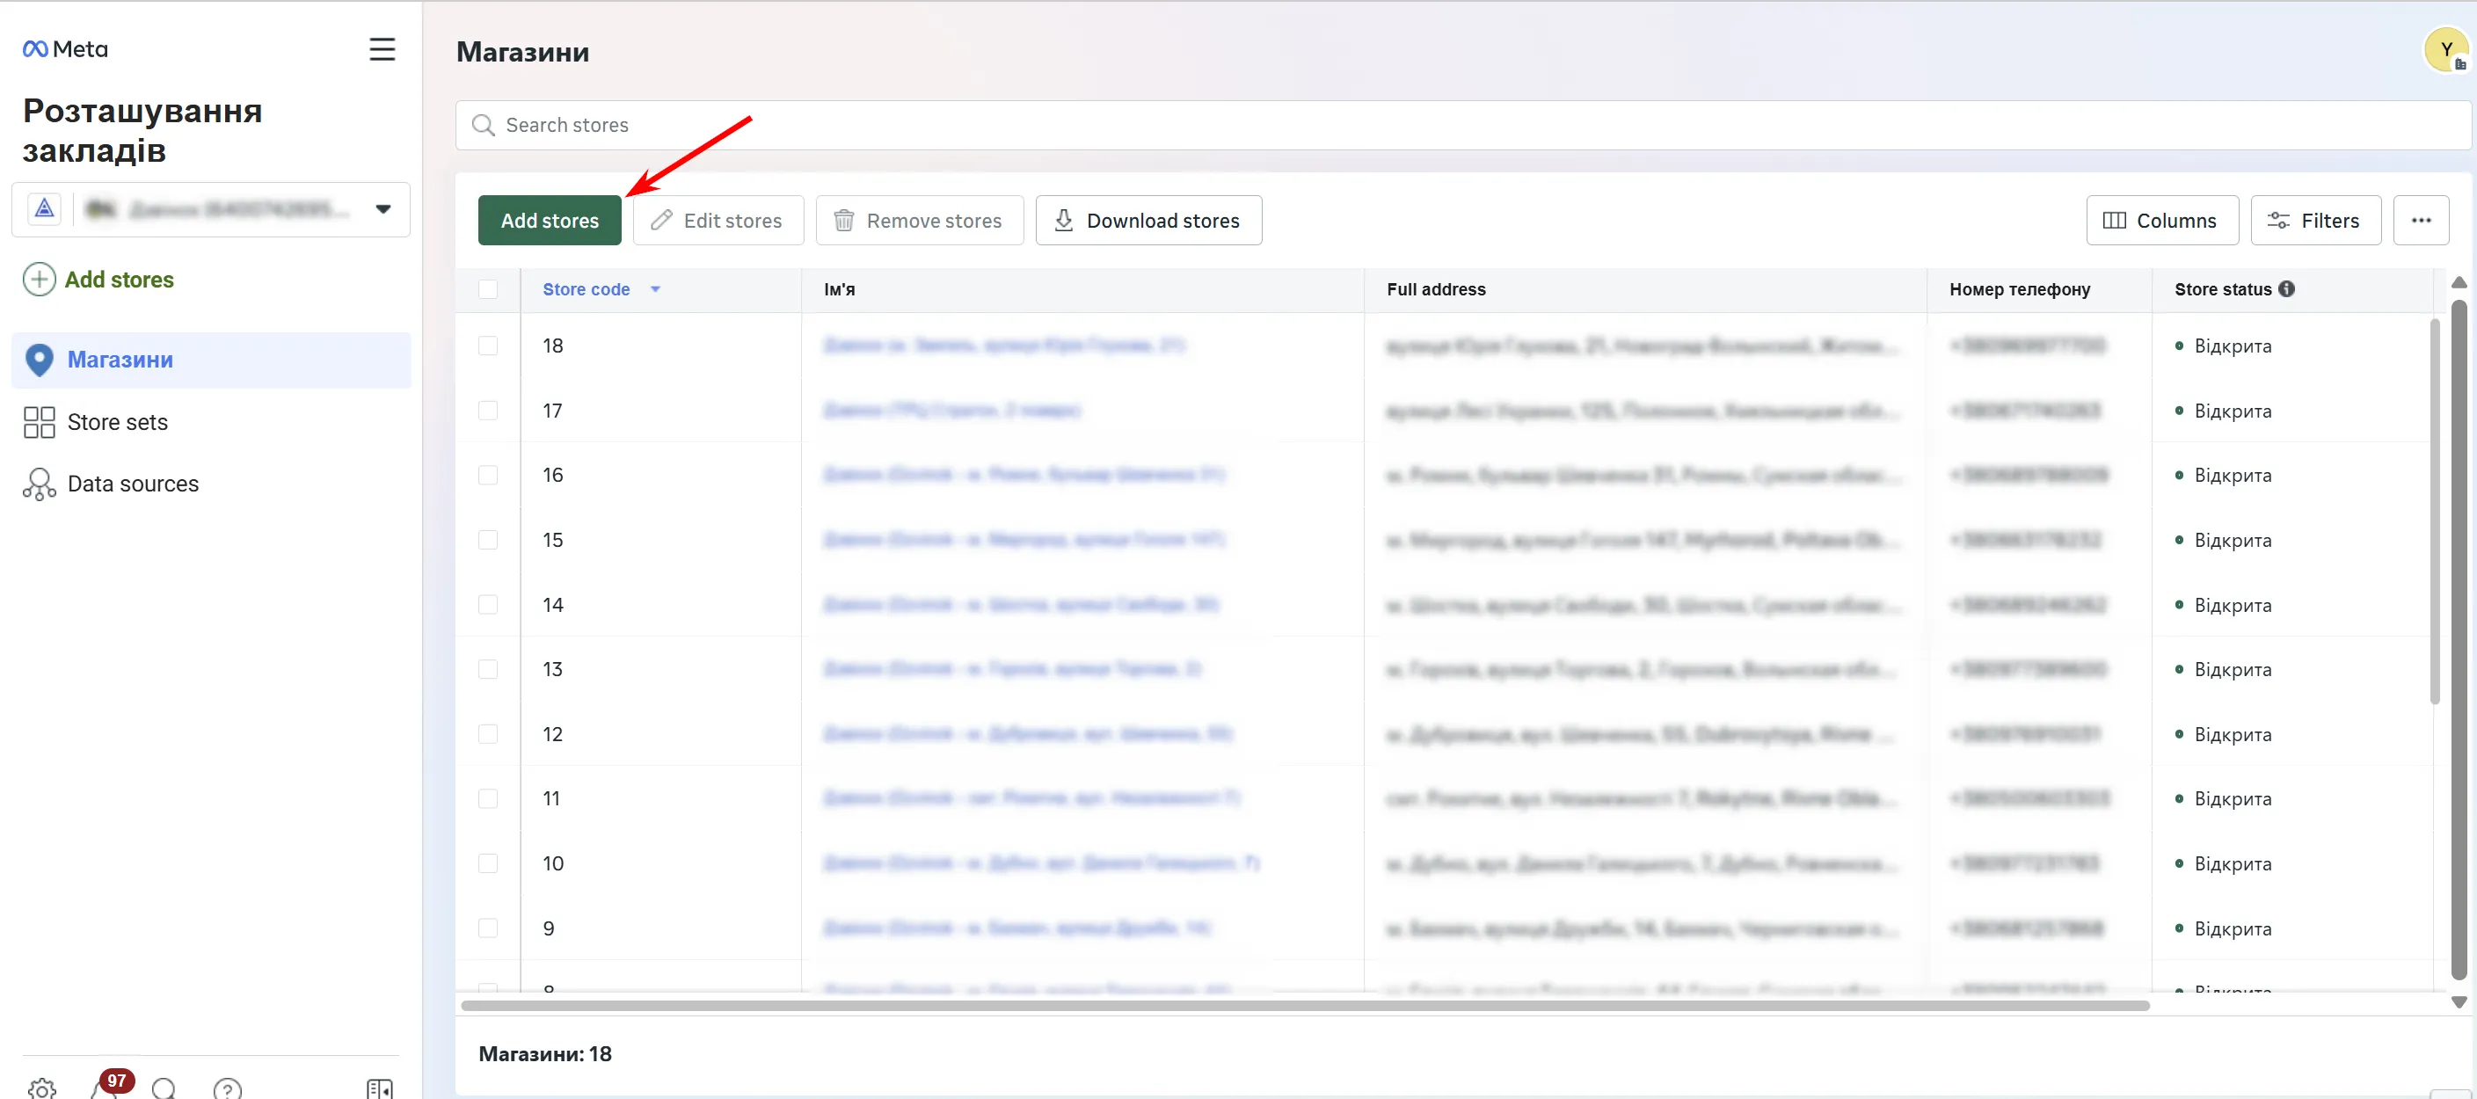This screenshot has width=2477, height=1099.
Task: Change Store code column sorting
Action: [657, 288]
